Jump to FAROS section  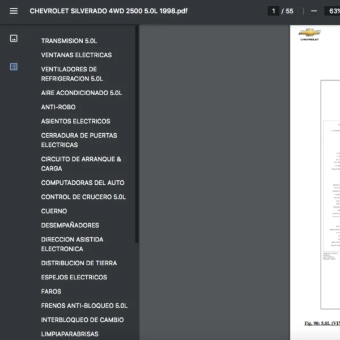51,291
